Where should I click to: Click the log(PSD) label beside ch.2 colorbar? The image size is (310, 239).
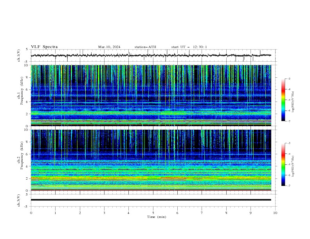pyautogui.click(x=293, y=166)
